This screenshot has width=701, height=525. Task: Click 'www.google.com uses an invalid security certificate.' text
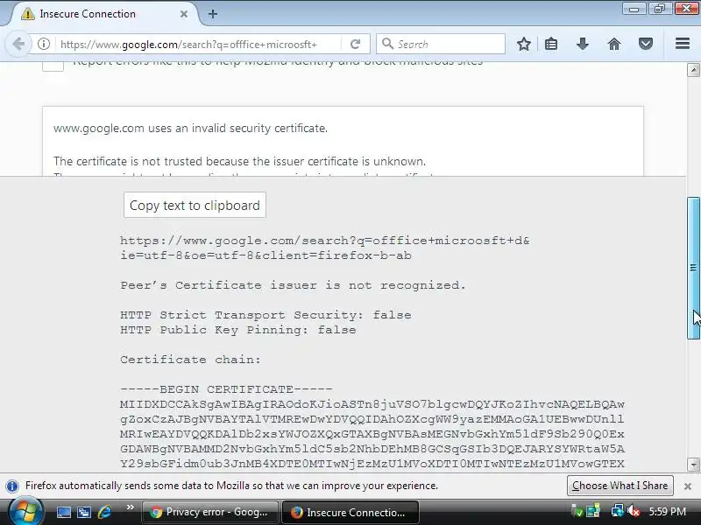(190, 128)
